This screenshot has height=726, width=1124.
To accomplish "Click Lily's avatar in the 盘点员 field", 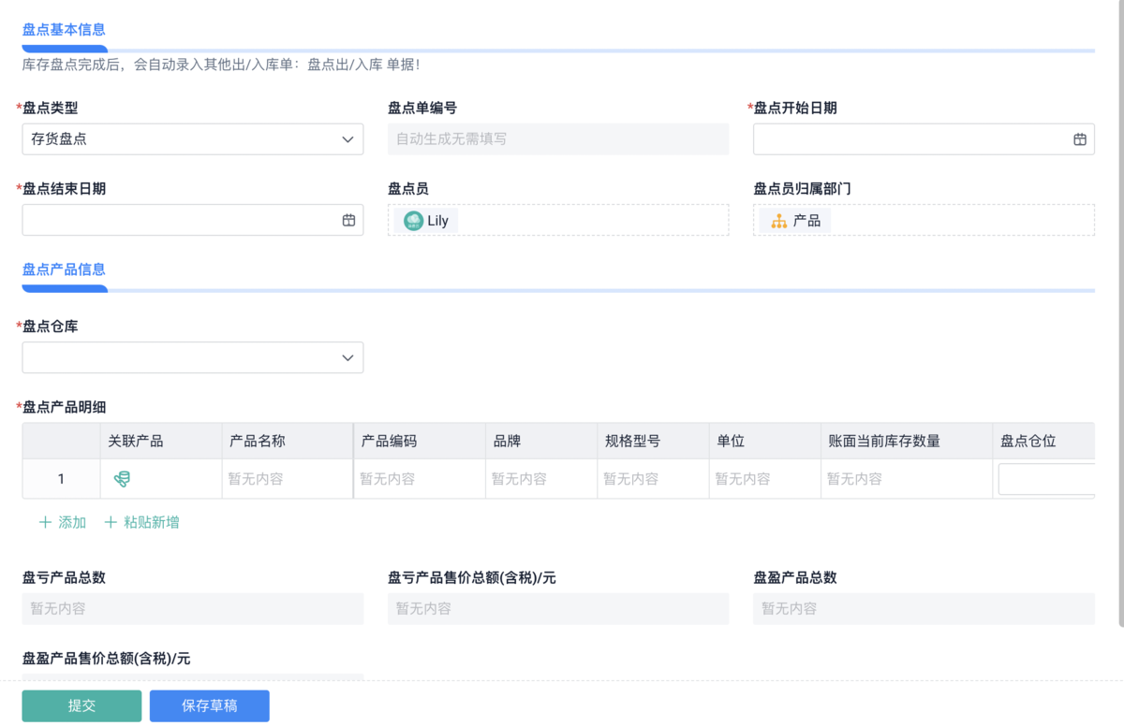I will [413, 221].
